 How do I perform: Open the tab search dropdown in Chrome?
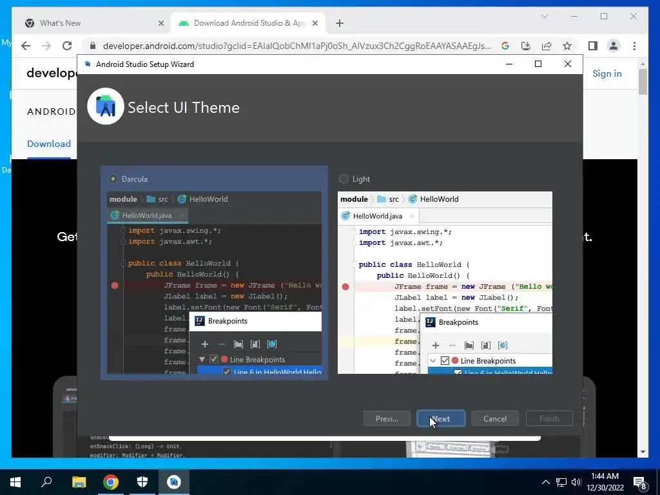coord(544,16)
